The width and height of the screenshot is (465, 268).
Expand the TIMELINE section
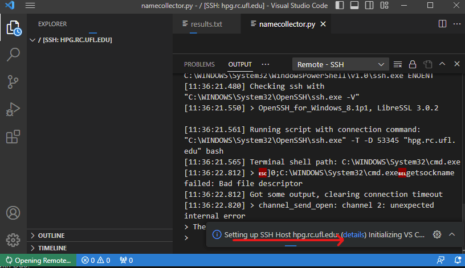(100, 248)
